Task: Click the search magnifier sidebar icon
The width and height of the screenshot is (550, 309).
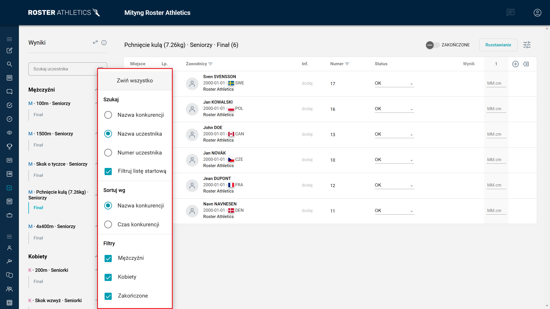Action: (x=9, y=64)
